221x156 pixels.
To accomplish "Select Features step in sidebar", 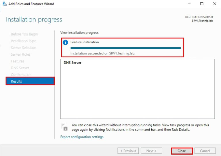I will (x=18, y=61).
